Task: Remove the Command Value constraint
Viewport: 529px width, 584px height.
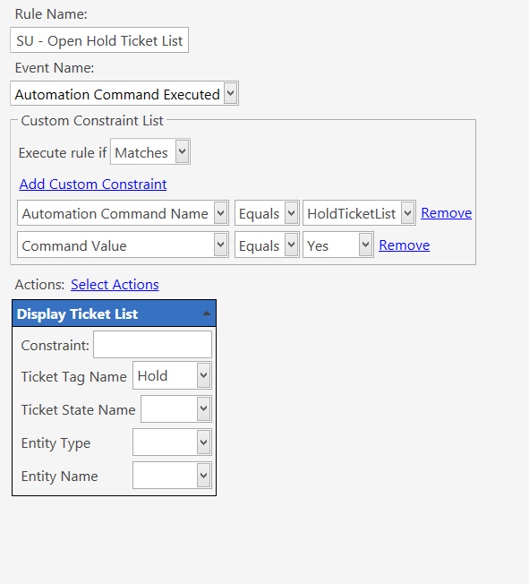Action: click(x=405, y=245)
